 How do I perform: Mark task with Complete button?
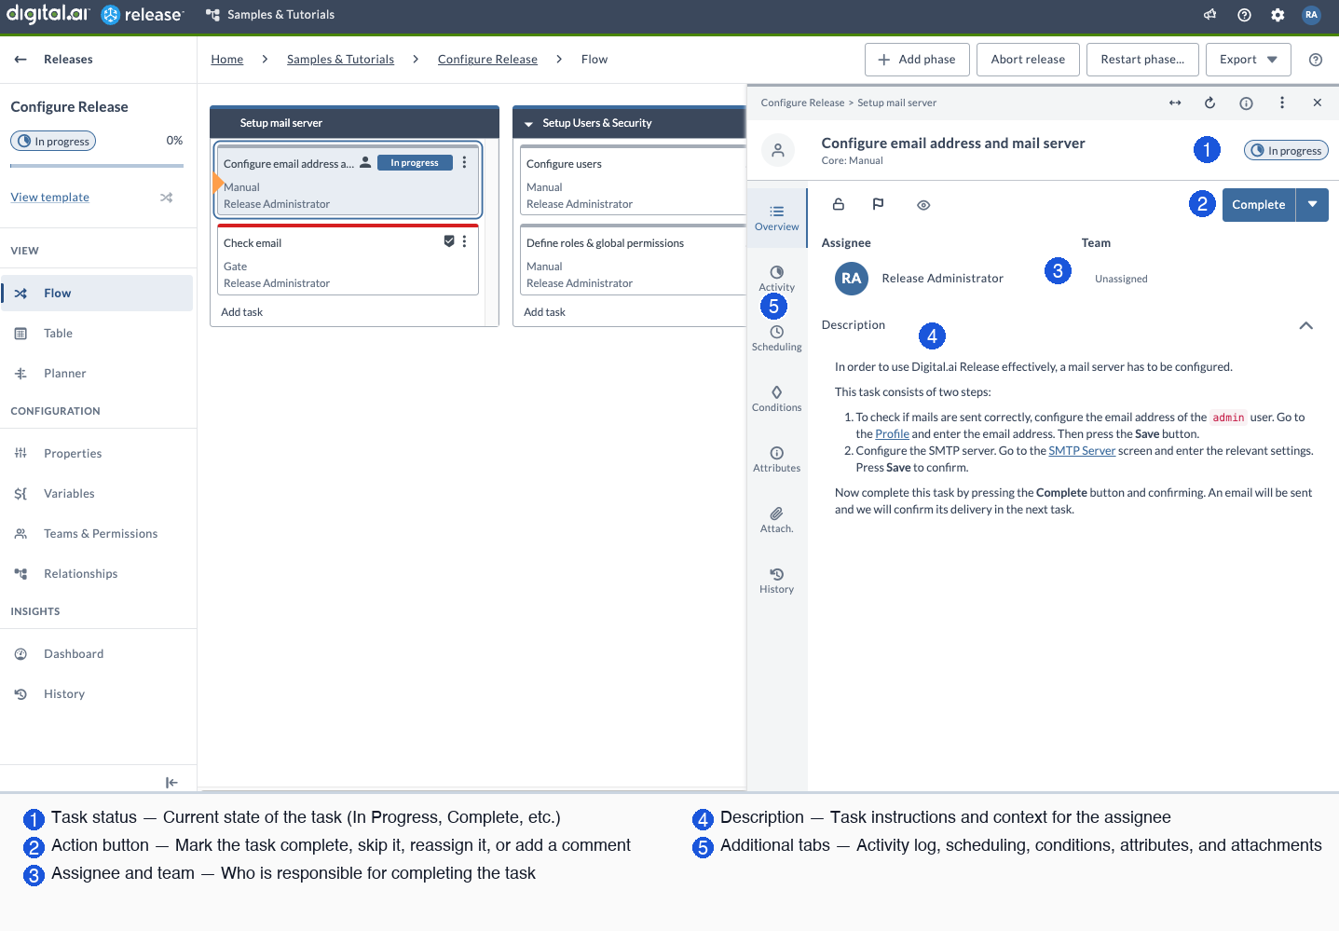pyautogui.click(x=1258, y=205)
